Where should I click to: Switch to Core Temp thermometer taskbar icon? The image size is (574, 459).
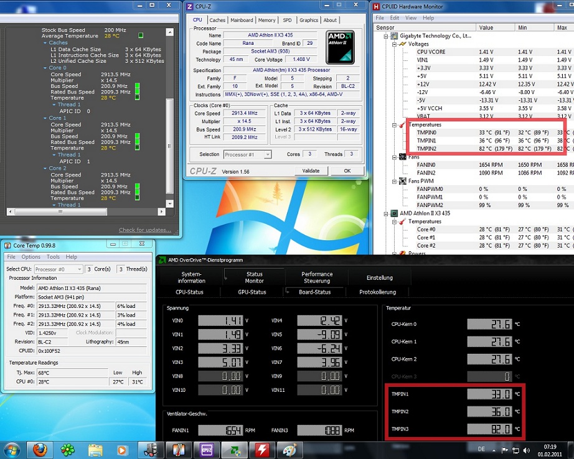[179, 450]
